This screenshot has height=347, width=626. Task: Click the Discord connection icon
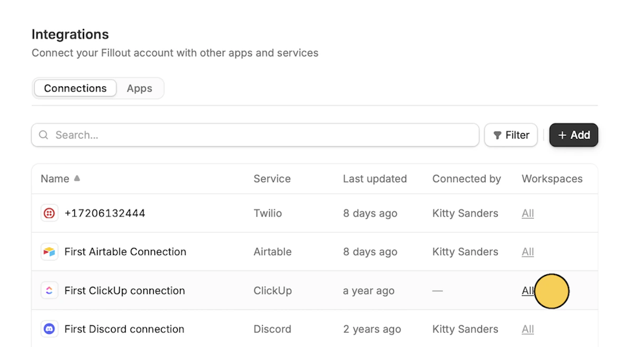(x=49, y=329)
